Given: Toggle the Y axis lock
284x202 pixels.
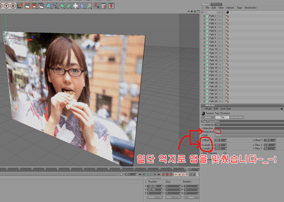Looking at the screenshot, I should click(x=6, y=6).
